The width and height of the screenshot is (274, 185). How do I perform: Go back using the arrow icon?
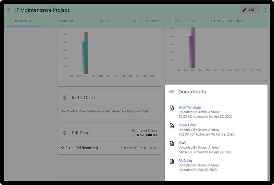point(9,10)
